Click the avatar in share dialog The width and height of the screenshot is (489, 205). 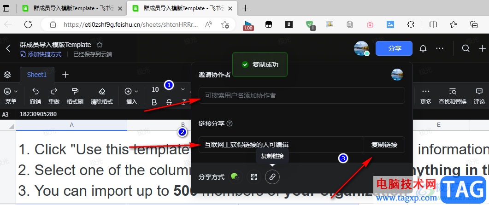(x=397, y=75)
